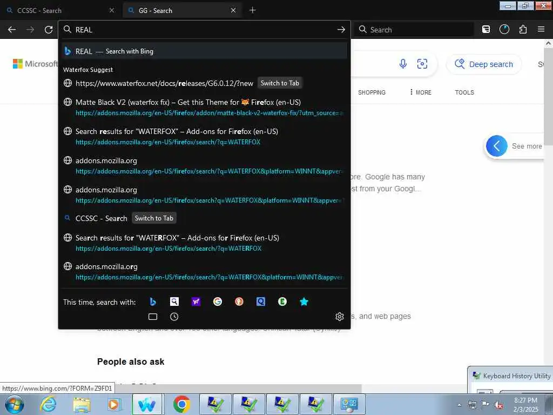The height and width of the screenshot is (415, 553).
Task: Close the CCSSC - Search tab
Action: pyautogui.click(x=112, y=11)
